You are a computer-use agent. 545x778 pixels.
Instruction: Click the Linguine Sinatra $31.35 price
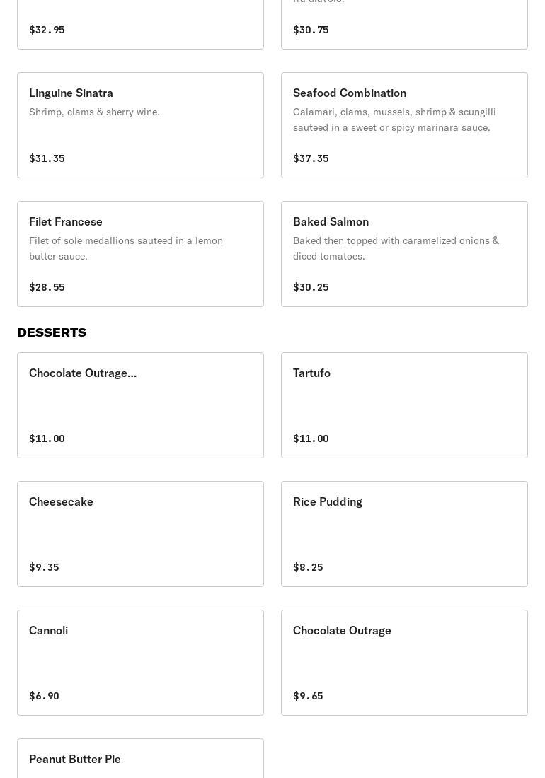pos(47,158)
